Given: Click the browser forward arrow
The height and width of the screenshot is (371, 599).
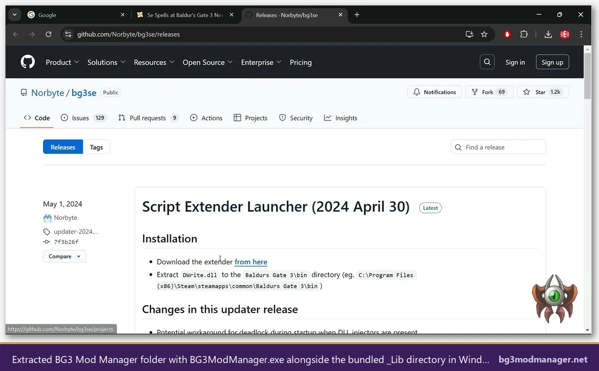Looking at the screenshot, I should (x=32, y=34).
